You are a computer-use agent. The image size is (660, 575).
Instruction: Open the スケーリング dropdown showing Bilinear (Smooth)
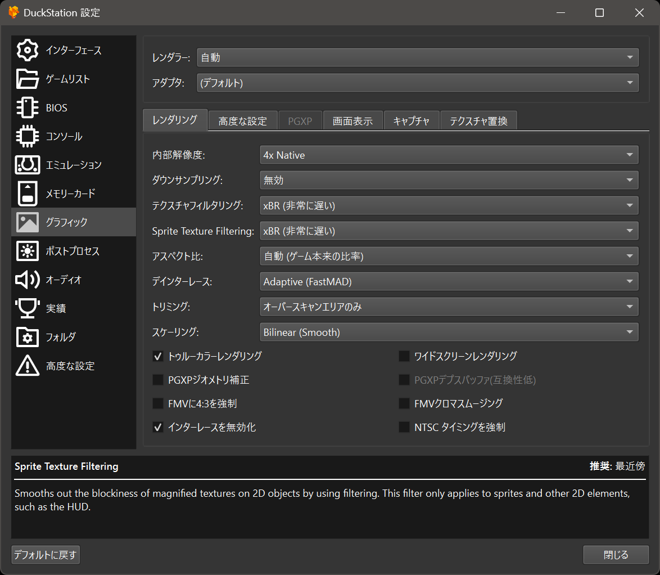(449, 332)
